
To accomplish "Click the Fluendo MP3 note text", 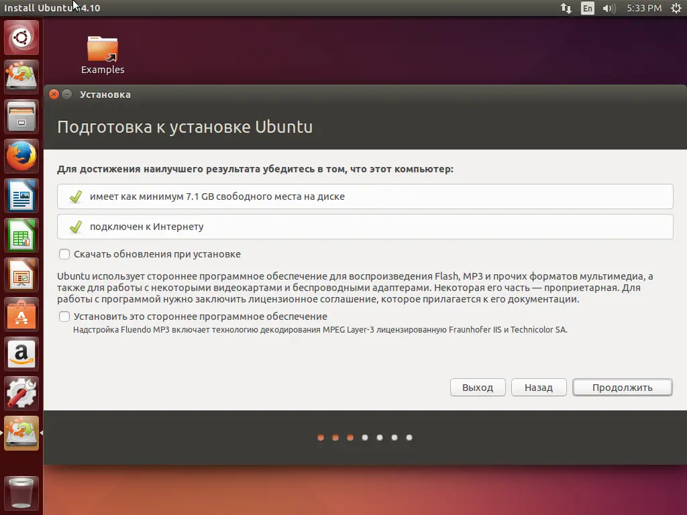I will pyautogui.click(x=320, y=329).
